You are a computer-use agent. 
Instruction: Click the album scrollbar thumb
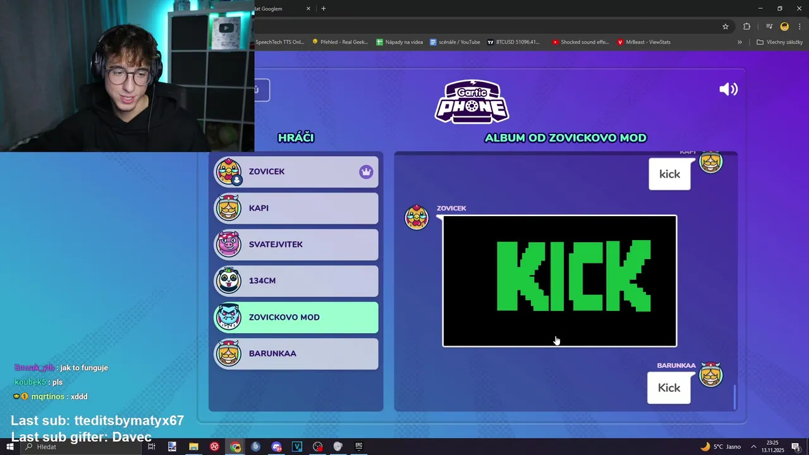(734, 397)
